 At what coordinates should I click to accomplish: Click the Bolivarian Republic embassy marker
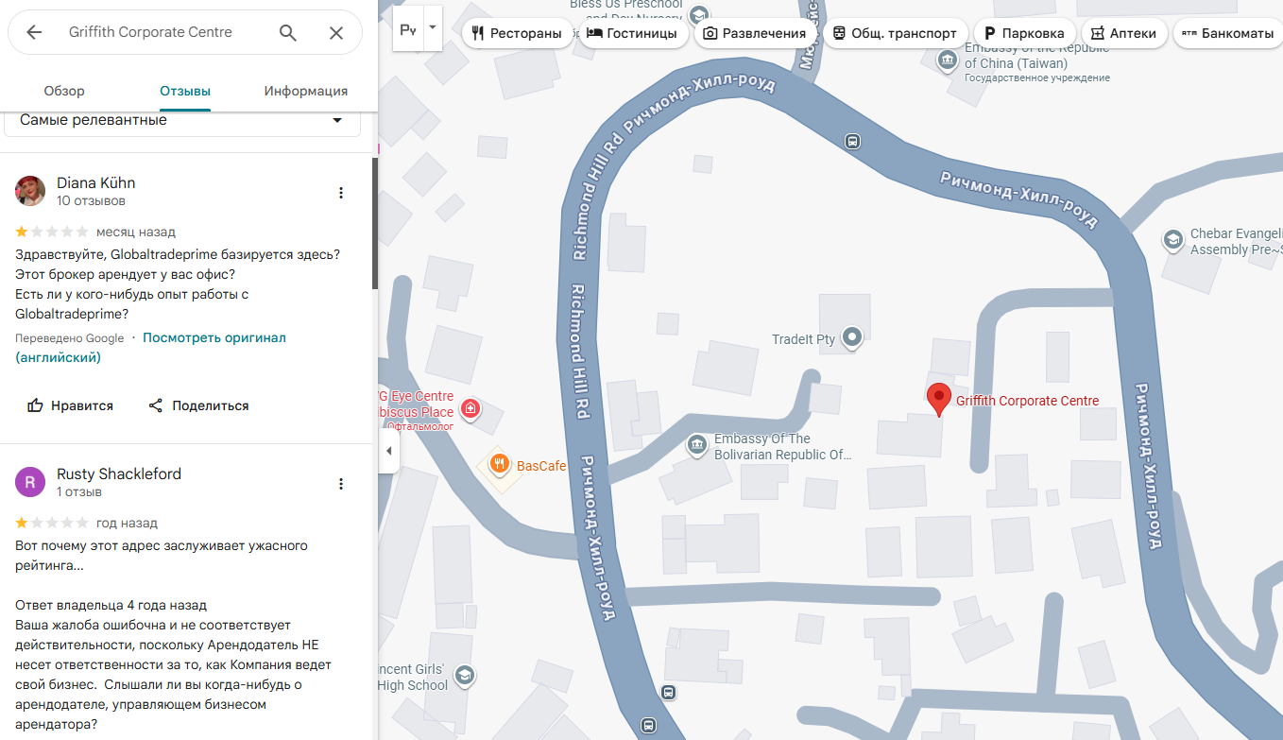(x=697, y=444)
